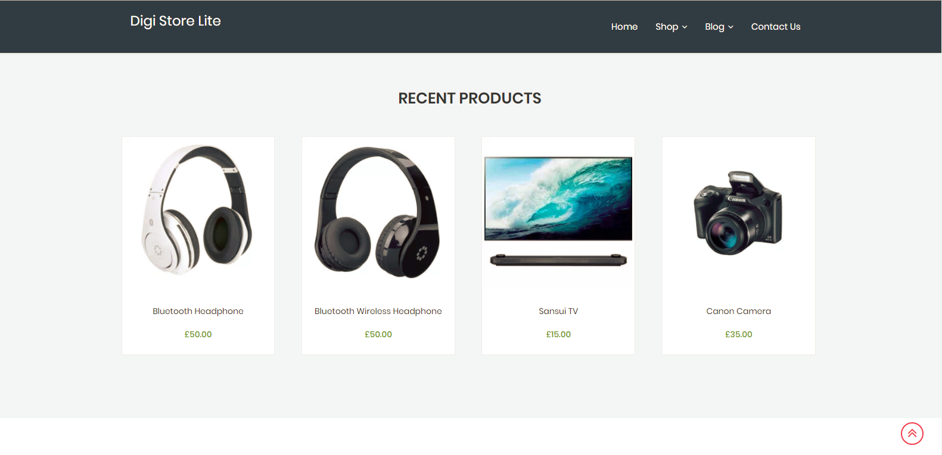Expand the Blog menu chevron
The image size is (942, 455).
tap(730, 27)
